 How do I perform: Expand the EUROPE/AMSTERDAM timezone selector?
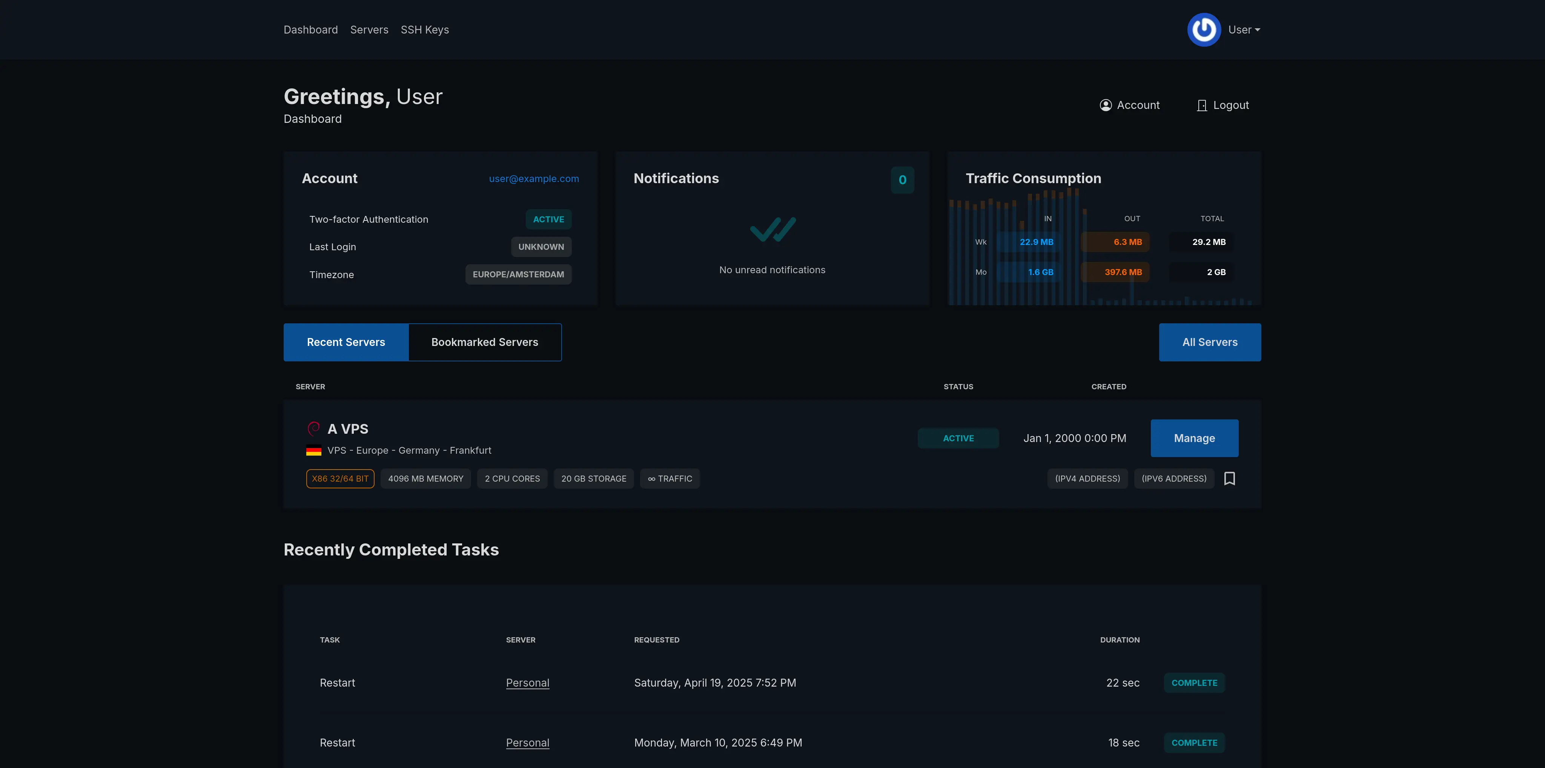click(518, 274)
